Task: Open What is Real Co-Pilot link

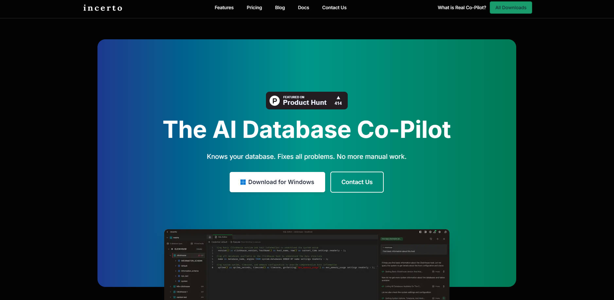Action: pyautogui.click(x=462, y=8)
